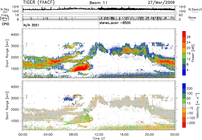This screenshot has height=140, width=202.
Task: Click the "20:00" time tick label
Action: 149,135
